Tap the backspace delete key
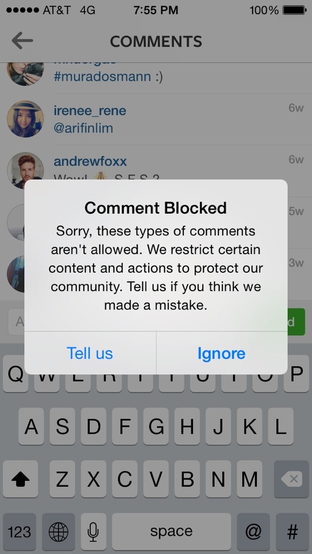The width and height of the screenshot is (312, 554). pyautogui.click(x=291, y=479)
